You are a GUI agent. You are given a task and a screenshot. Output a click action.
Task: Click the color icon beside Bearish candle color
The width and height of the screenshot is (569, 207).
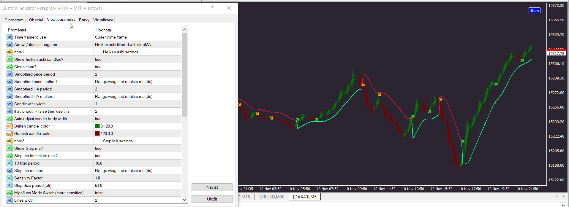(10, 133)
